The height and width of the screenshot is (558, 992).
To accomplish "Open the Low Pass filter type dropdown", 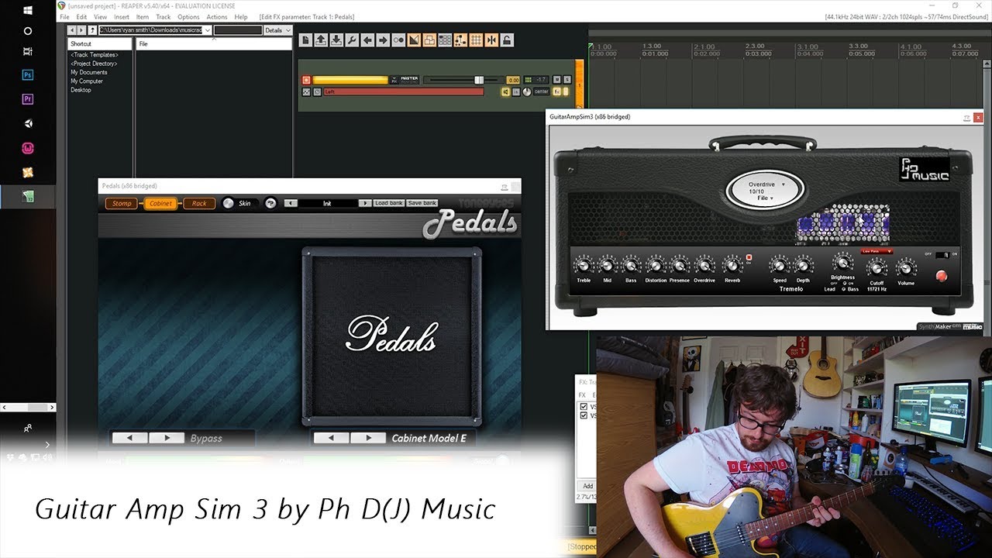I will 877,251.
